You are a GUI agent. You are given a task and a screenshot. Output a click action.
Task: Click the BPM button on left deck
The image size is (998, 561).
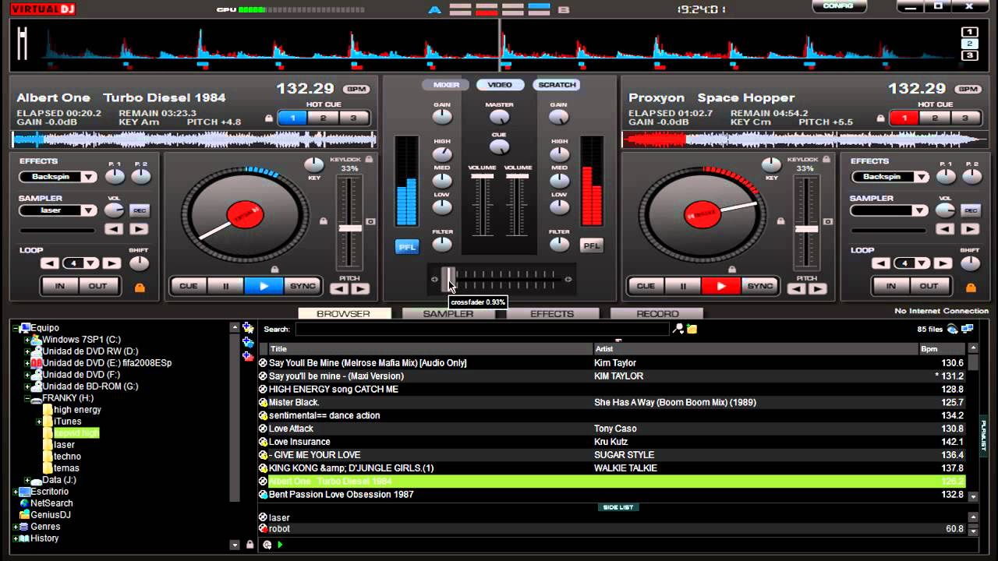click(x=356, y=90)
